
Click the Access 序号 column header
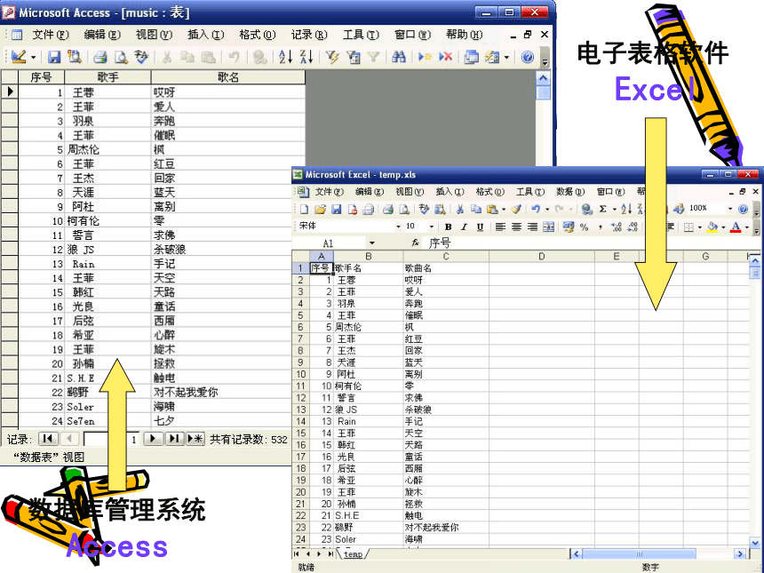click(42, 77)
